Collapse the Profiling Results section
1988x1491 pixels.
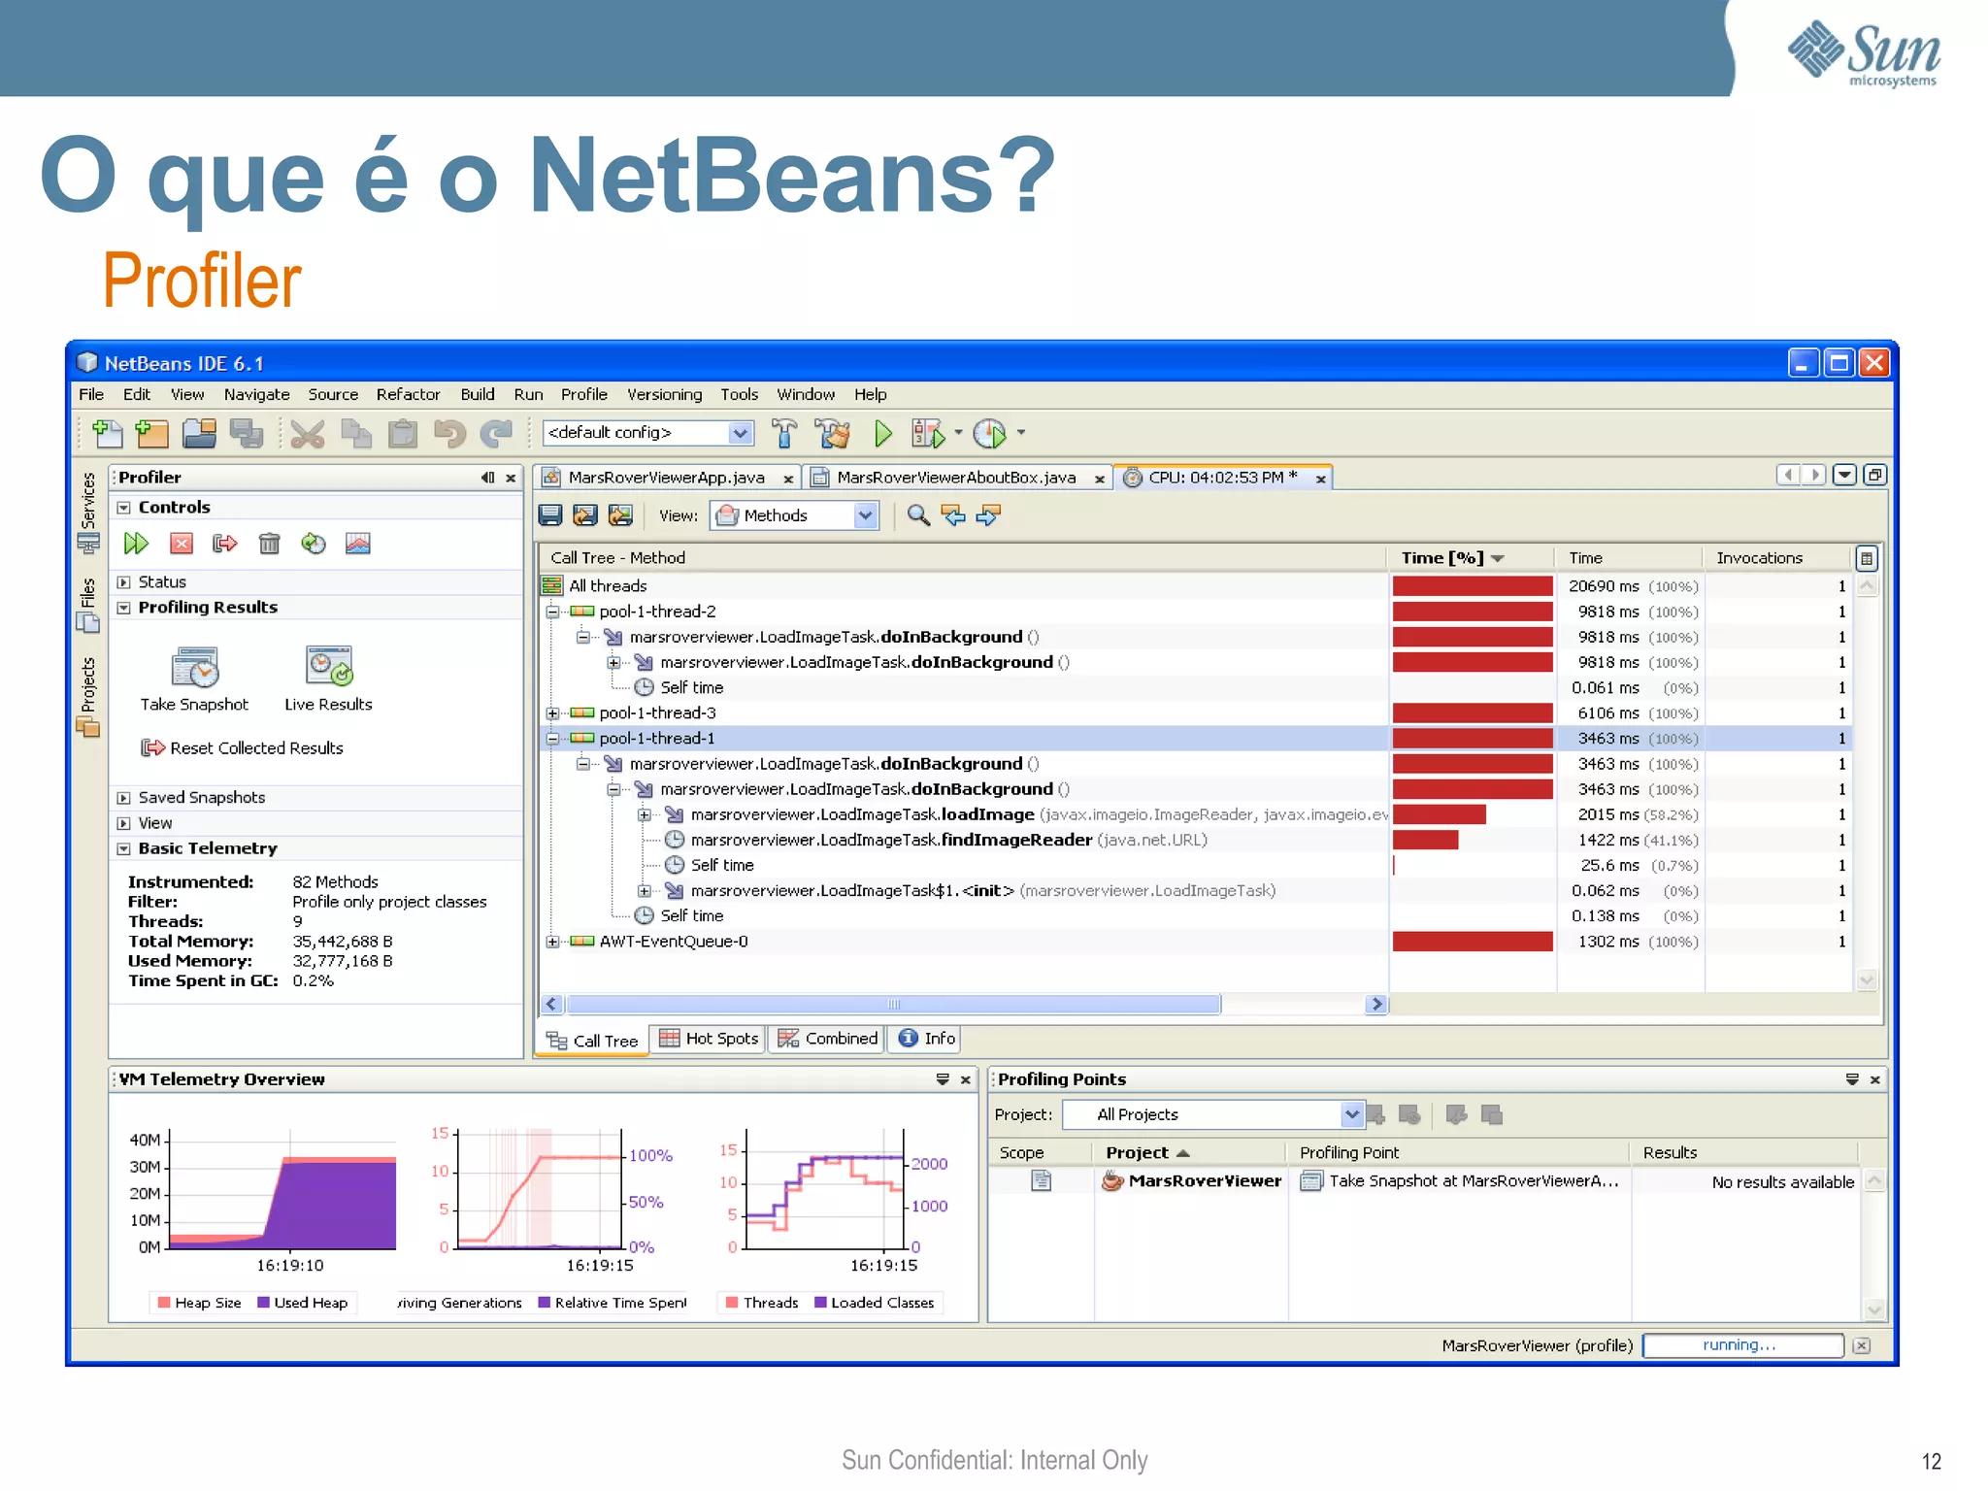click(x=124, y=608)
